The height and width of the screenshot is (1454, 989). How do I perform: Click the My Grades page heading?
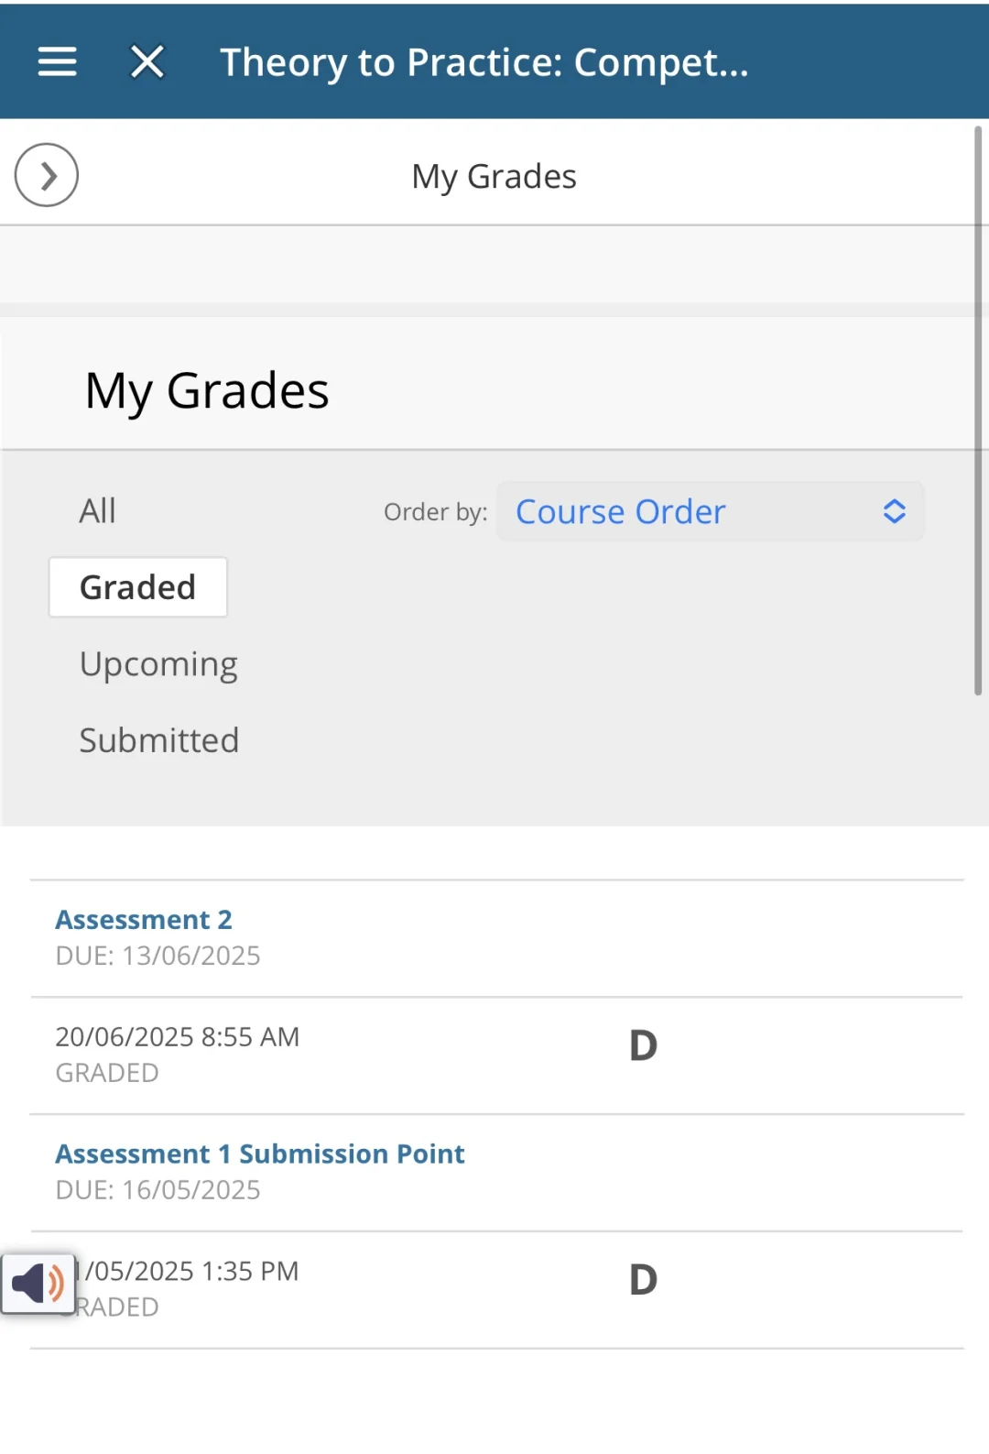(207, 391)
